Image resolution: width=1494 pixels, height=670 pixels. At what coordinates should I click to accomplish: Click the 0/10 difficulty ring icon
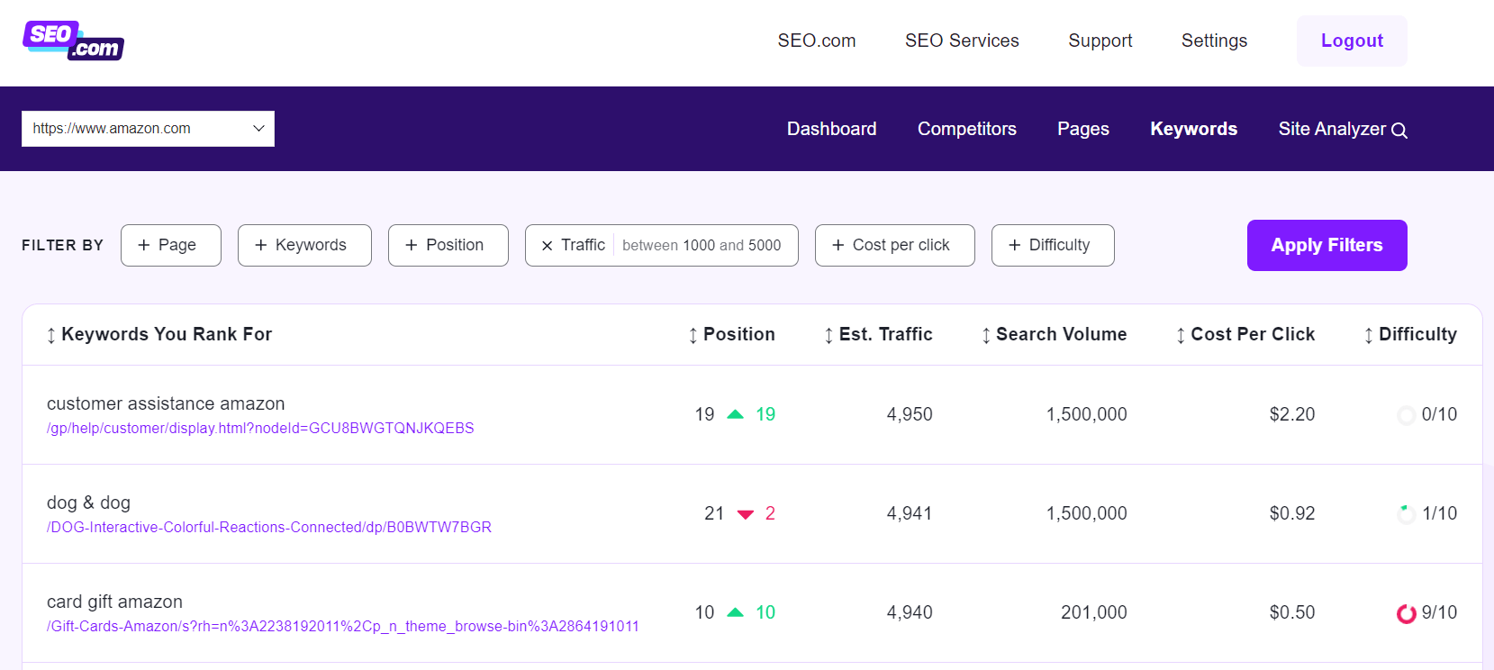[1406, 415]
